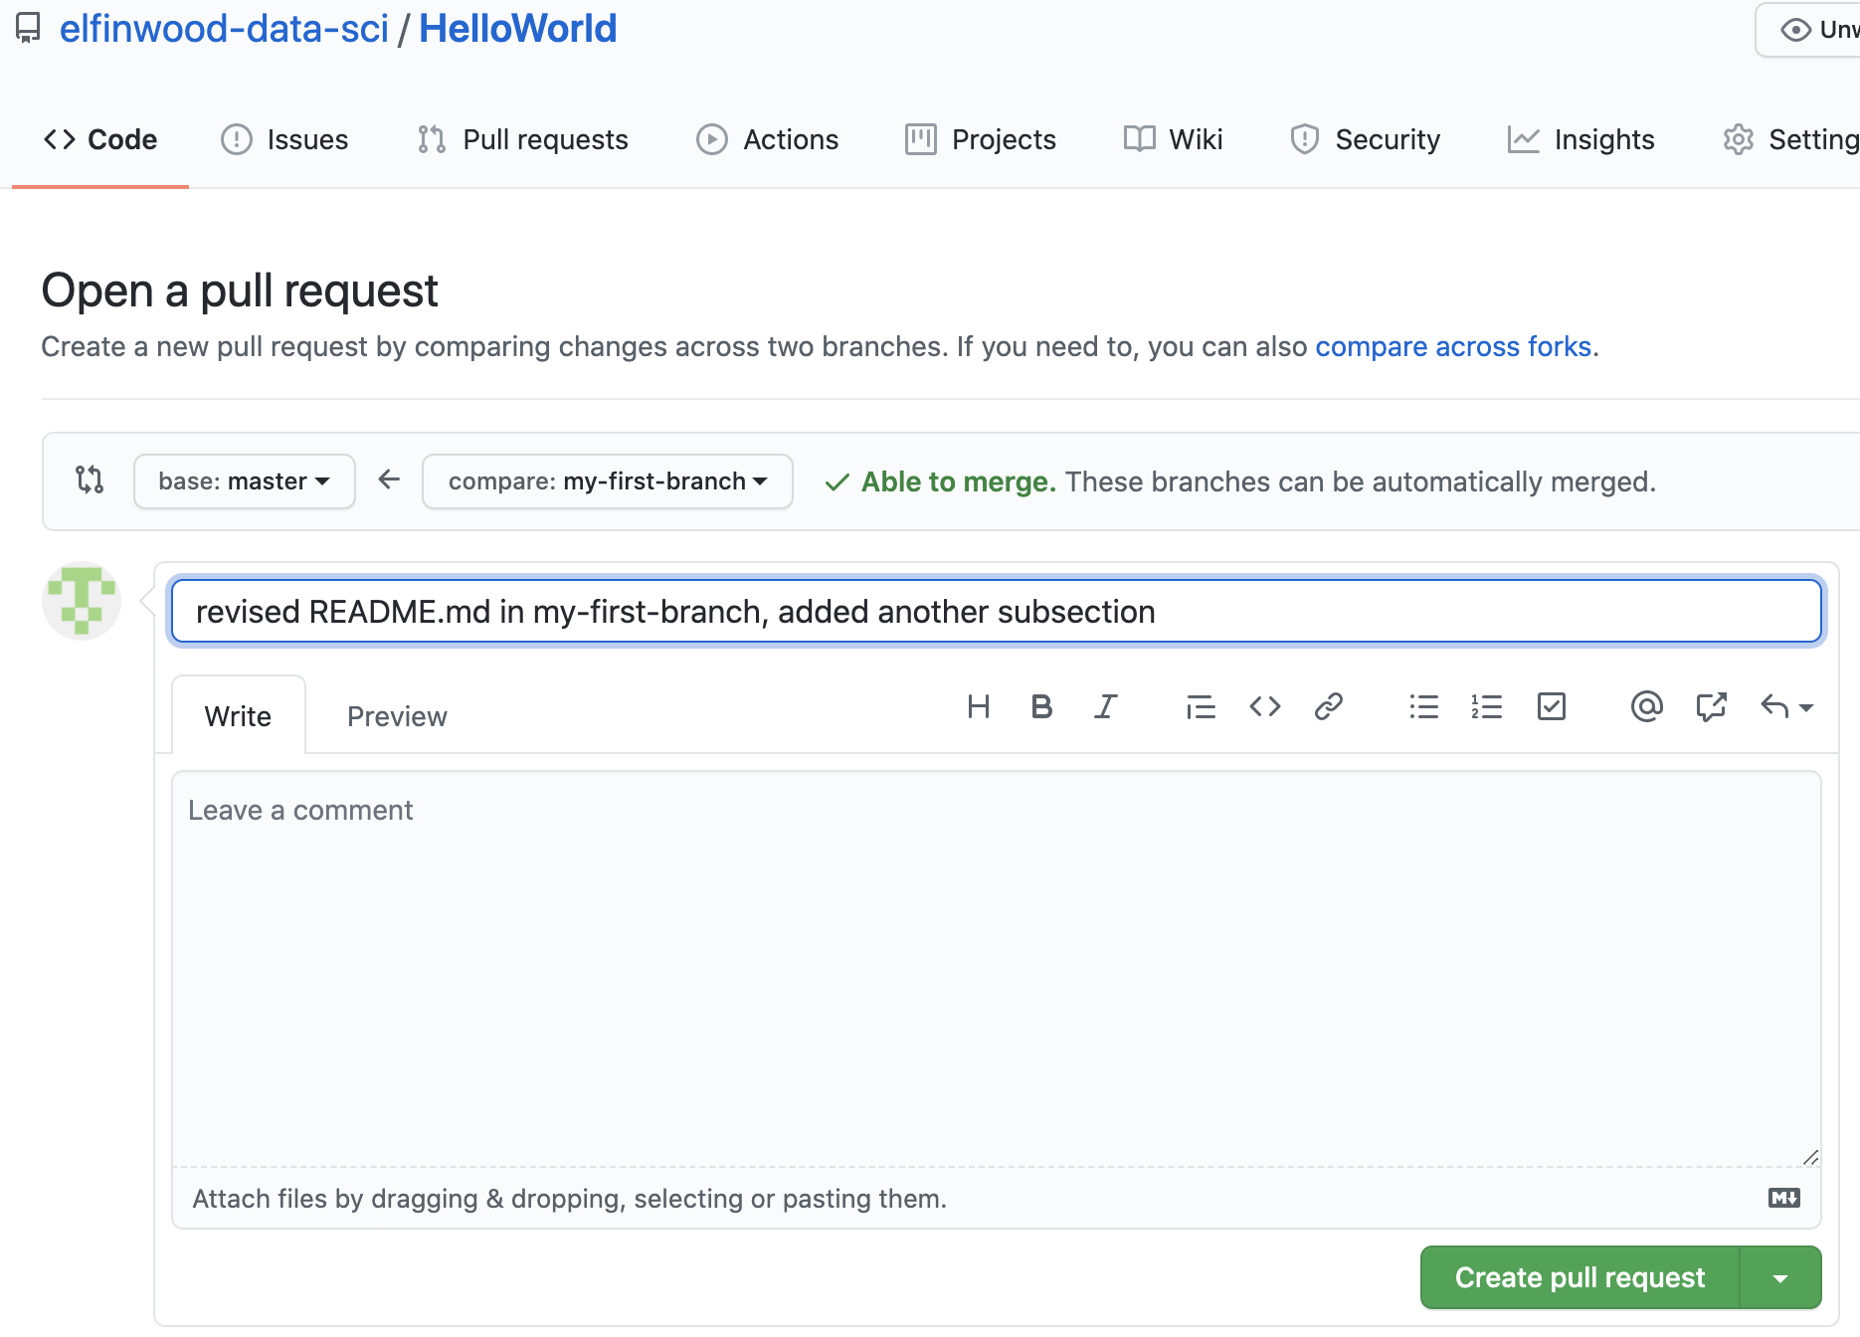1860x1337 pixels.
Task: Add a task list checkbox icon
Action: [x=1551, y=707]
